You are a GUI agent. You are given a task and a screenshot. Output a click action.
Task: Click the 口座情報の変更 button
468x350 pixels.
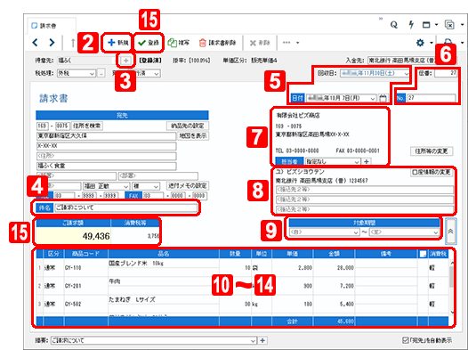point(432,172)
